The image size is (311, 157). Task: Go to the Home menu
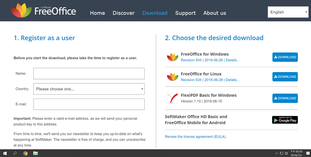(x=98, y=13)
